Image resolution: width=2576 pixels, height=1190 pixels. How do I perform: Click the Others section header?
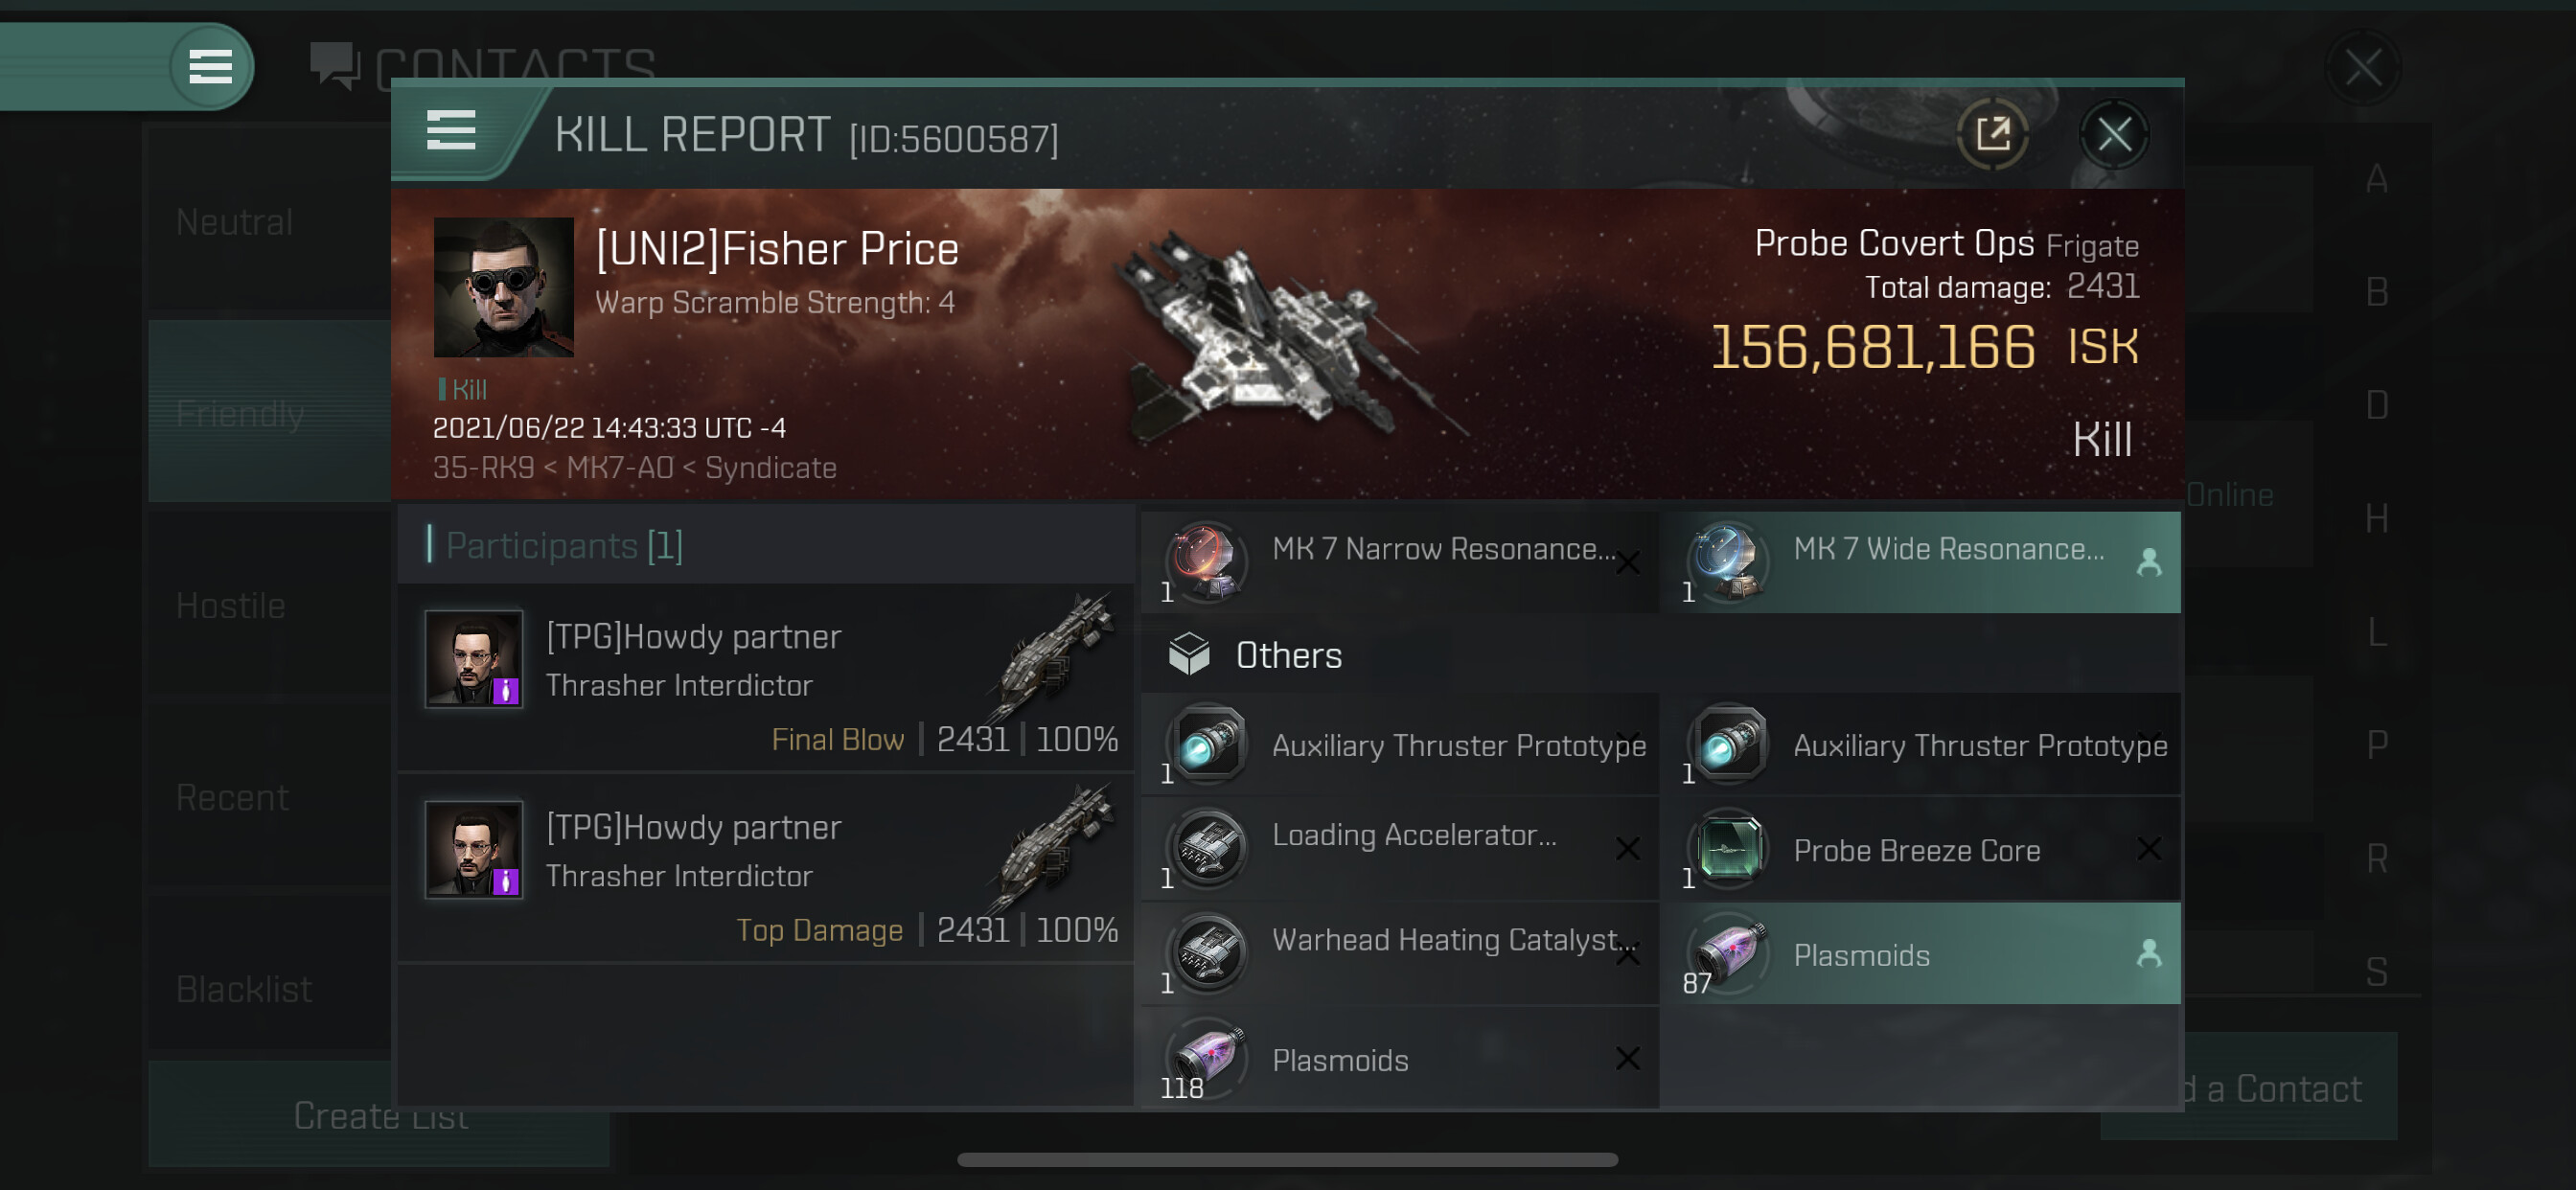tap(1288, 655)
